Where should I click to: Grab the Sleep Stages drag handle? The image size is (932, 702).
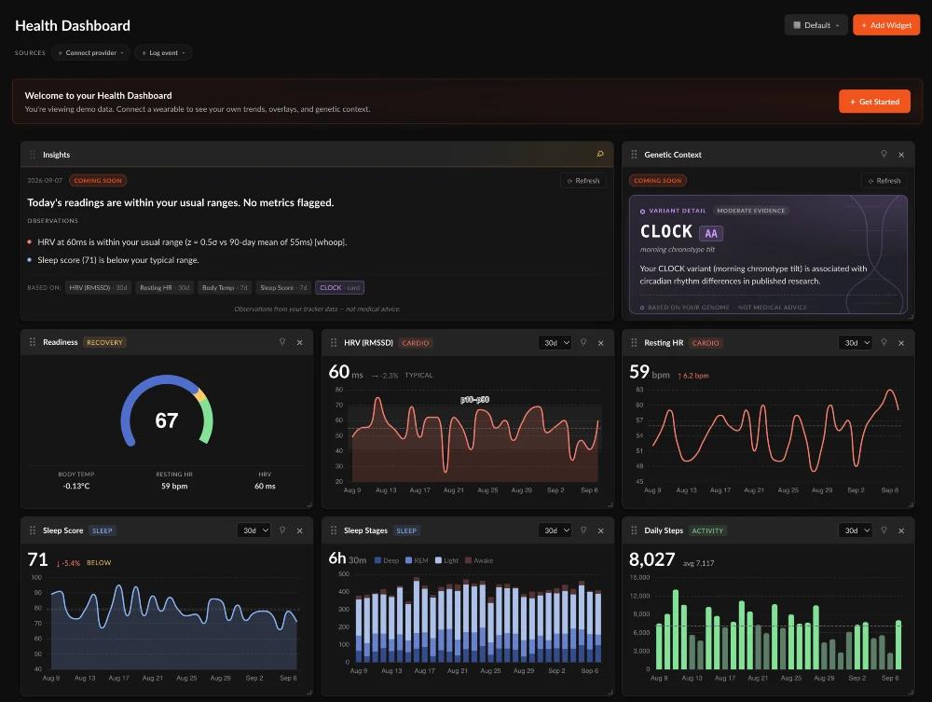[x=334, y=530]
